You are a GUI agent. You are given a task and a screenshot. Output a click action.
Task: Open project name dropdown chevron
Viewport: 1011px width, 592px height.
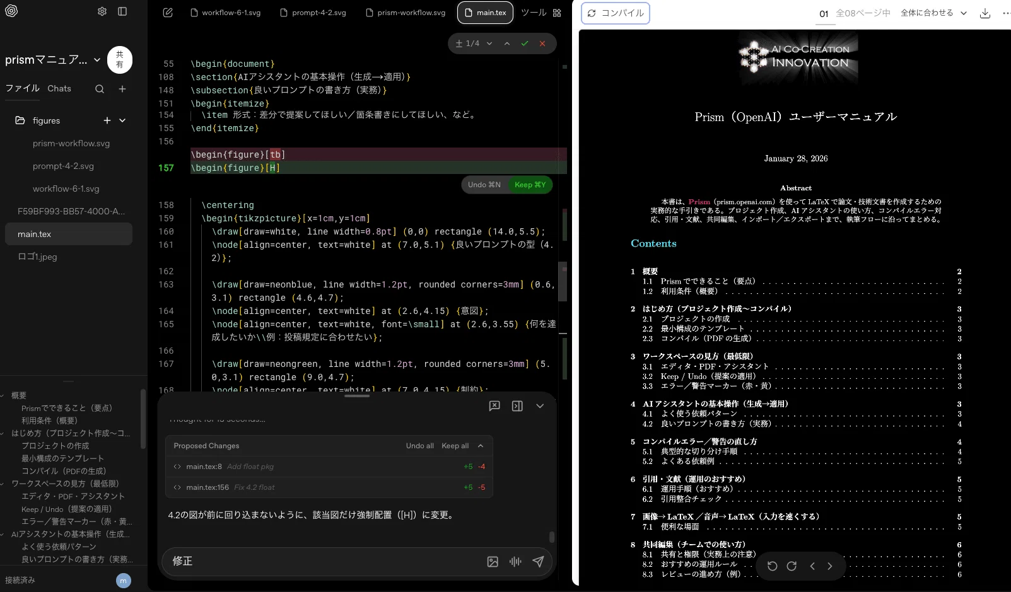(97, 60)
